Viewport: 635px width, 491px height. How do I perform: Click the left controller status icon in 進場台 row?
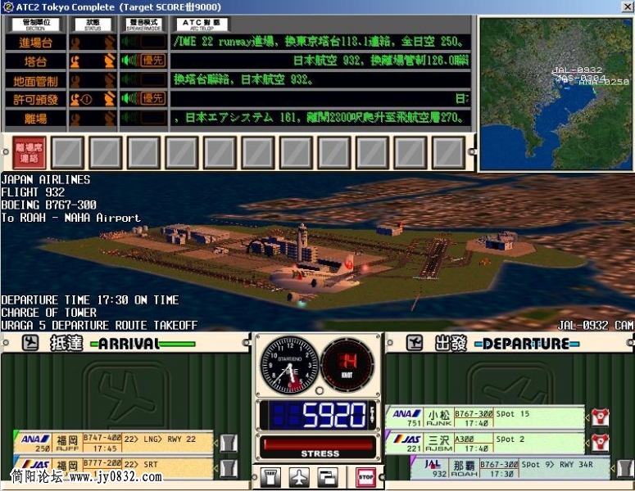click(x=75, y=42)
